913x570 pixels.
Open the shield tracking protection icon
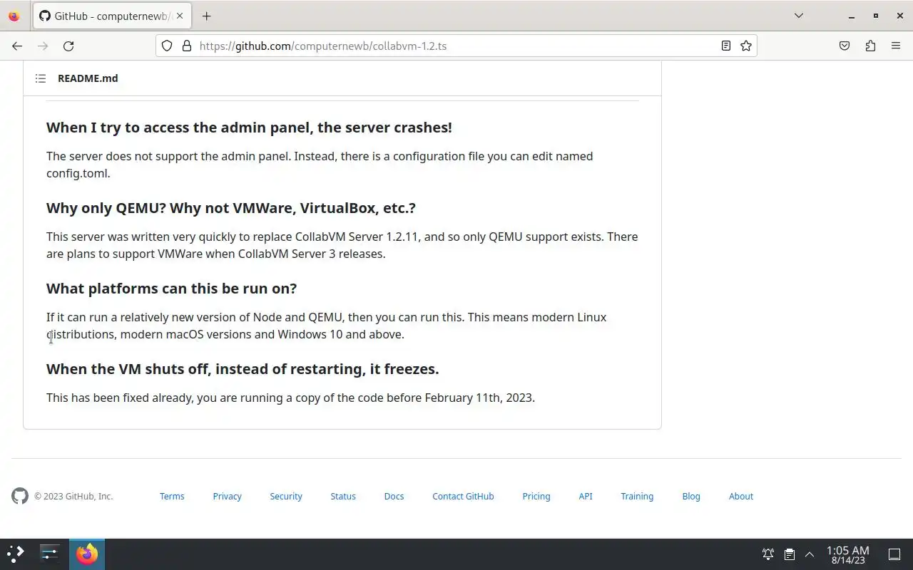167,46
